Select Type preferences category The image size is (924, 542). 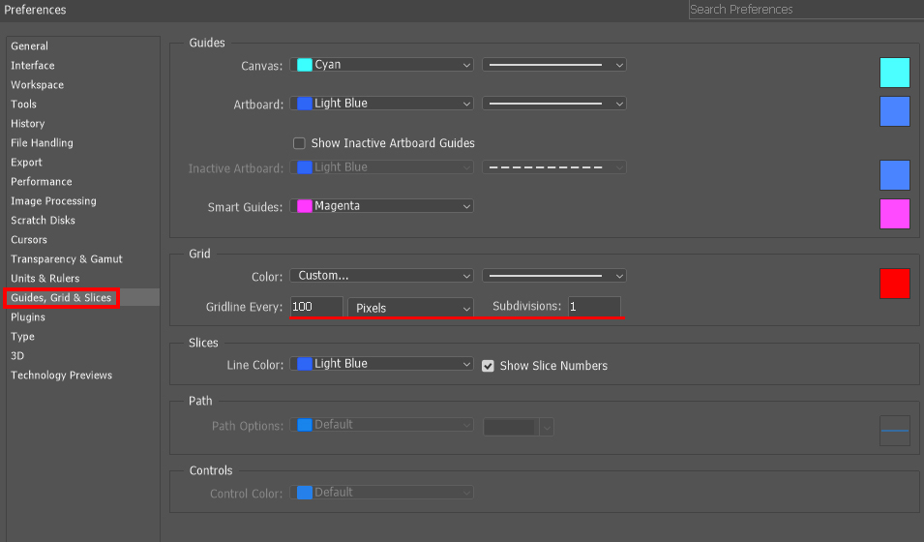tap(22, 337)
